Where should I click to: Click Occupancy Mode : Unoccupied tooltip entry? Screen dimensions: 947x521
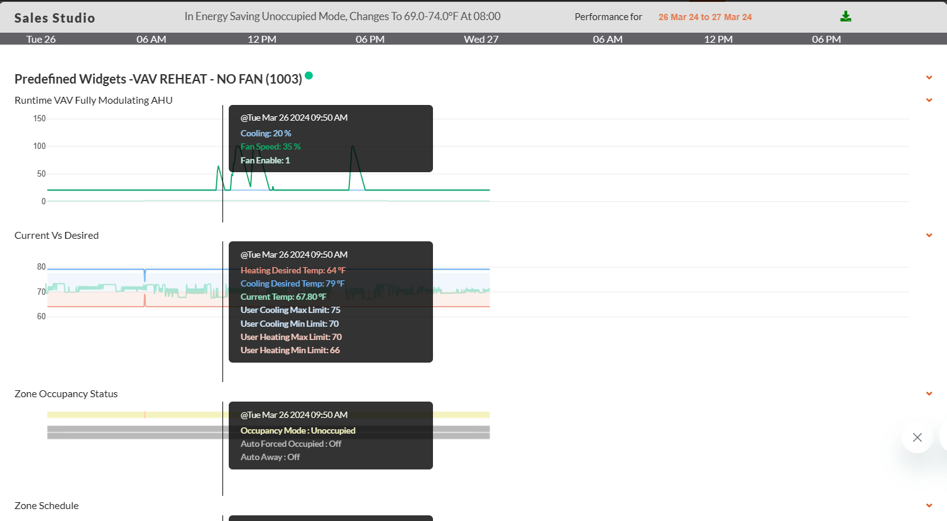click(298, 431)
